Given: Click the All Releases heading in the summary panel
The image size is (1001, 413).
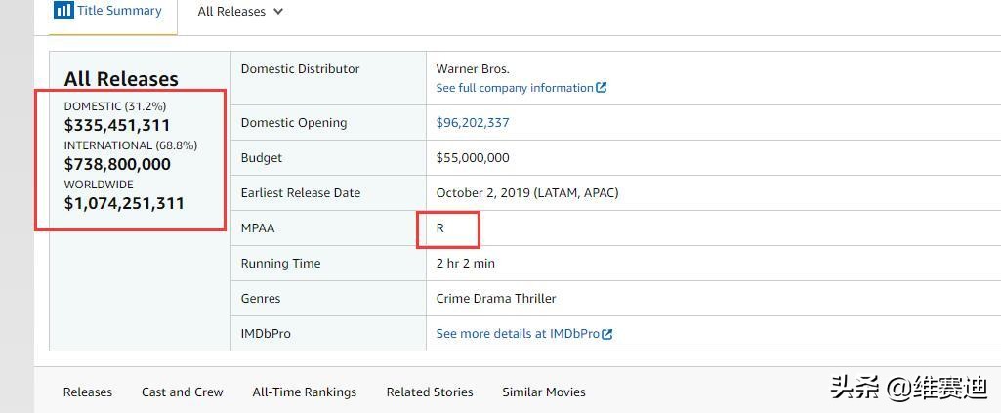Looking at the screenshot, I should [x=121, y=79].
